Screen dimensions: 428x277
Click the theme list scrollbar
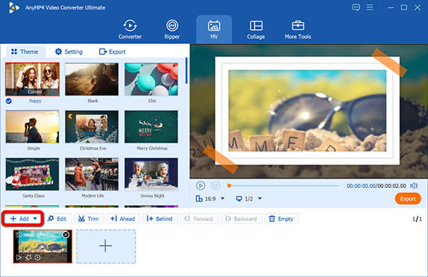186,70
